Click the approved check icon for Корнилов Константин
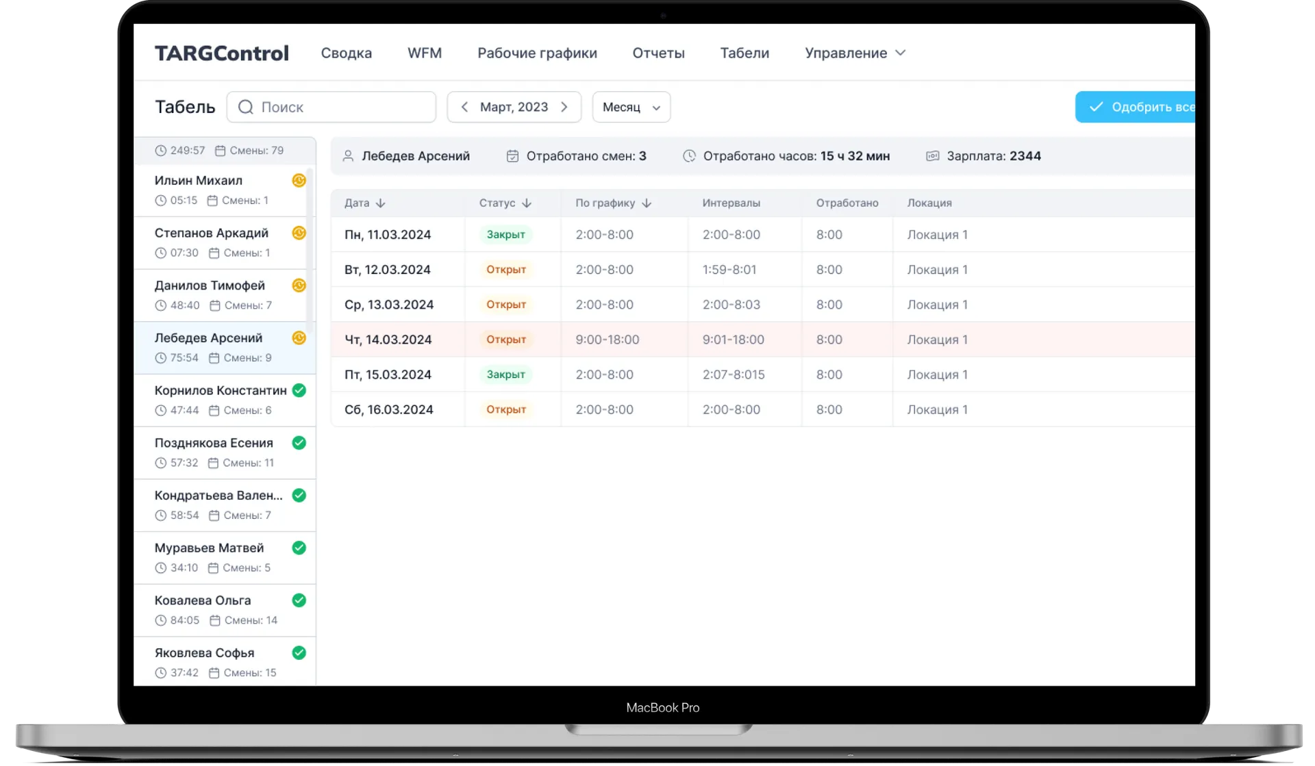1315x766 pixels. tap(299, 390)
